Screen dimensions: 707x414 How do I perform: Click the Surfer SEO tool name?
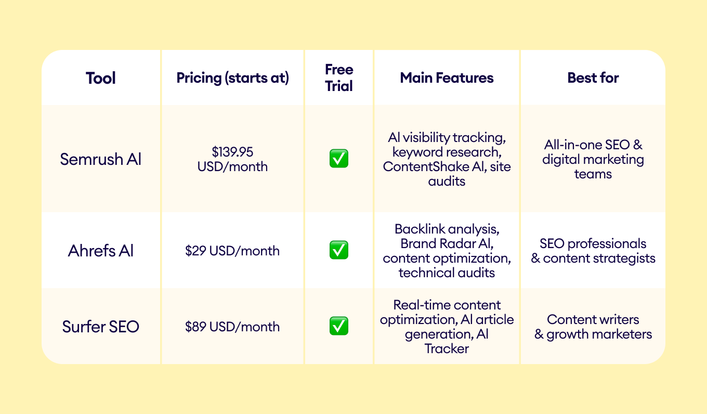tap(101, 327)
